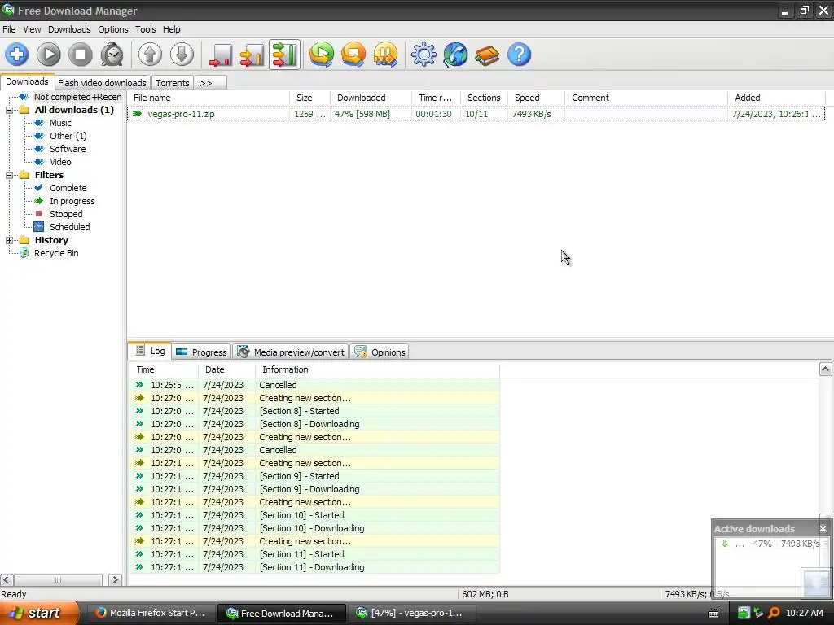This screenshot has height=625, width=834.
Task: Click the system tray clock 10:27 AM
Action: [x=804, y=613]
